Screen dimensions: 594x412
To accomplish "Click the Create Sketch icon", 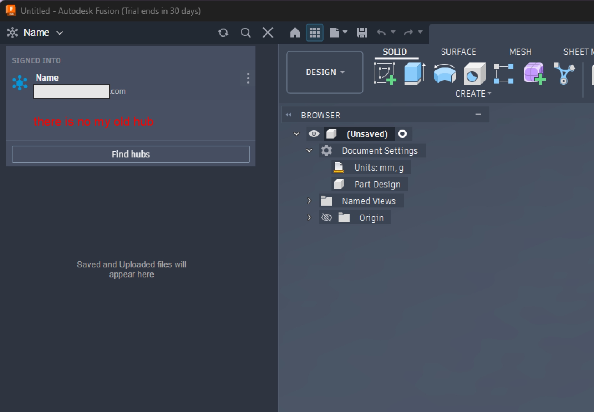I will [385, 74].
